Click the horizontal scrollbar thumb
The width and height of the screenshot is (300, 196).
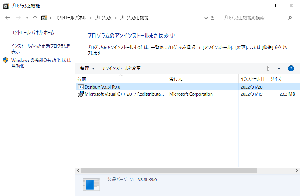(169, 170)
